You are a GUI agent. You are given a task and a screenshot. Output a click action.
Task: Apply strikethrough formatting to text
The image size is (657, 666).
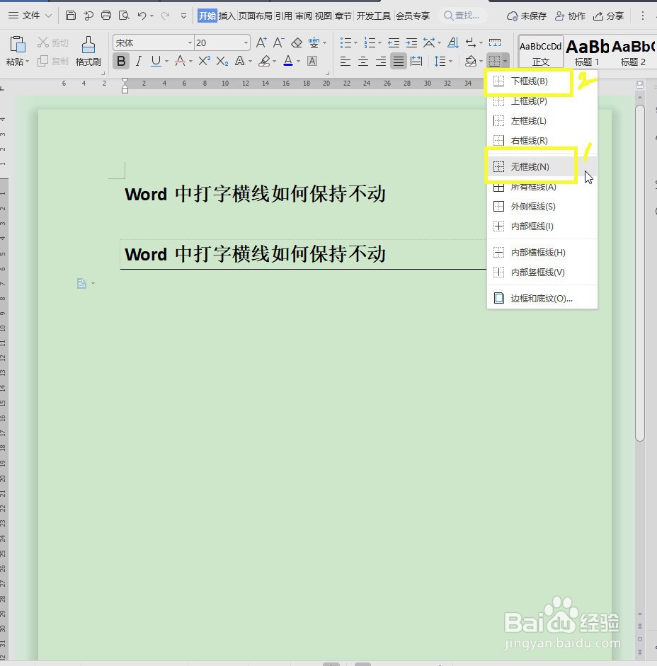[179, 62]
